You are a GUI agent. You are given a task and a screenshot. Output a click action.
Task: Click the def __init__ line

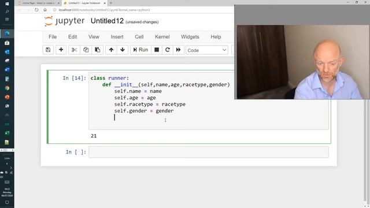[166, 85]
